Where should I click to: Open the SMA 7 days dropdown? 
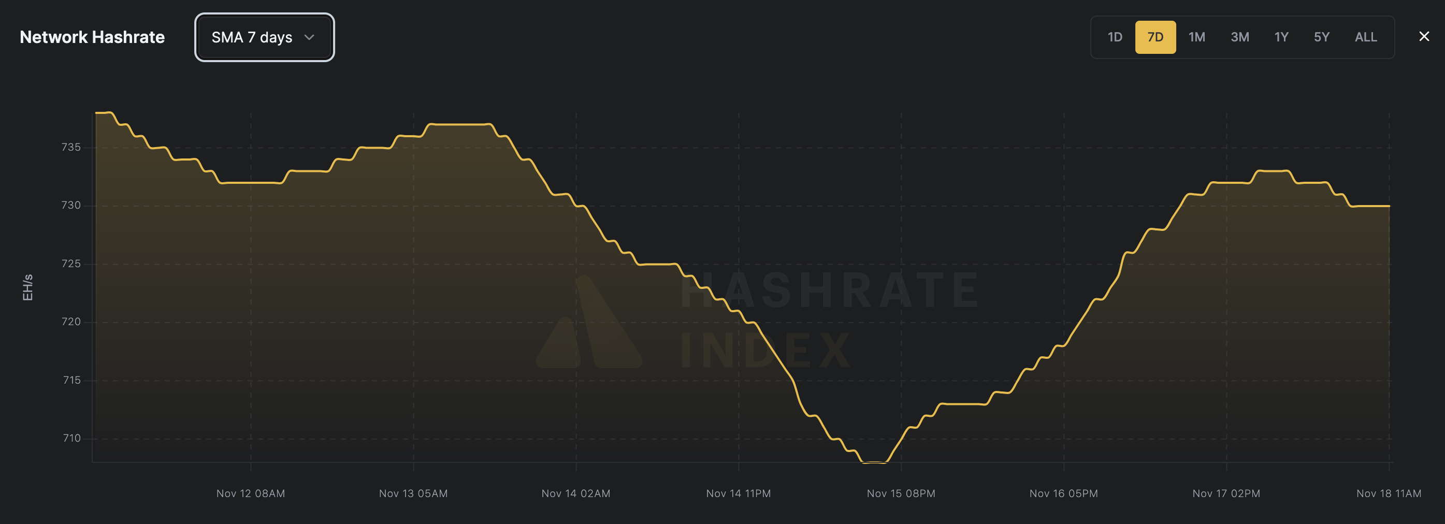pos(264,38)
